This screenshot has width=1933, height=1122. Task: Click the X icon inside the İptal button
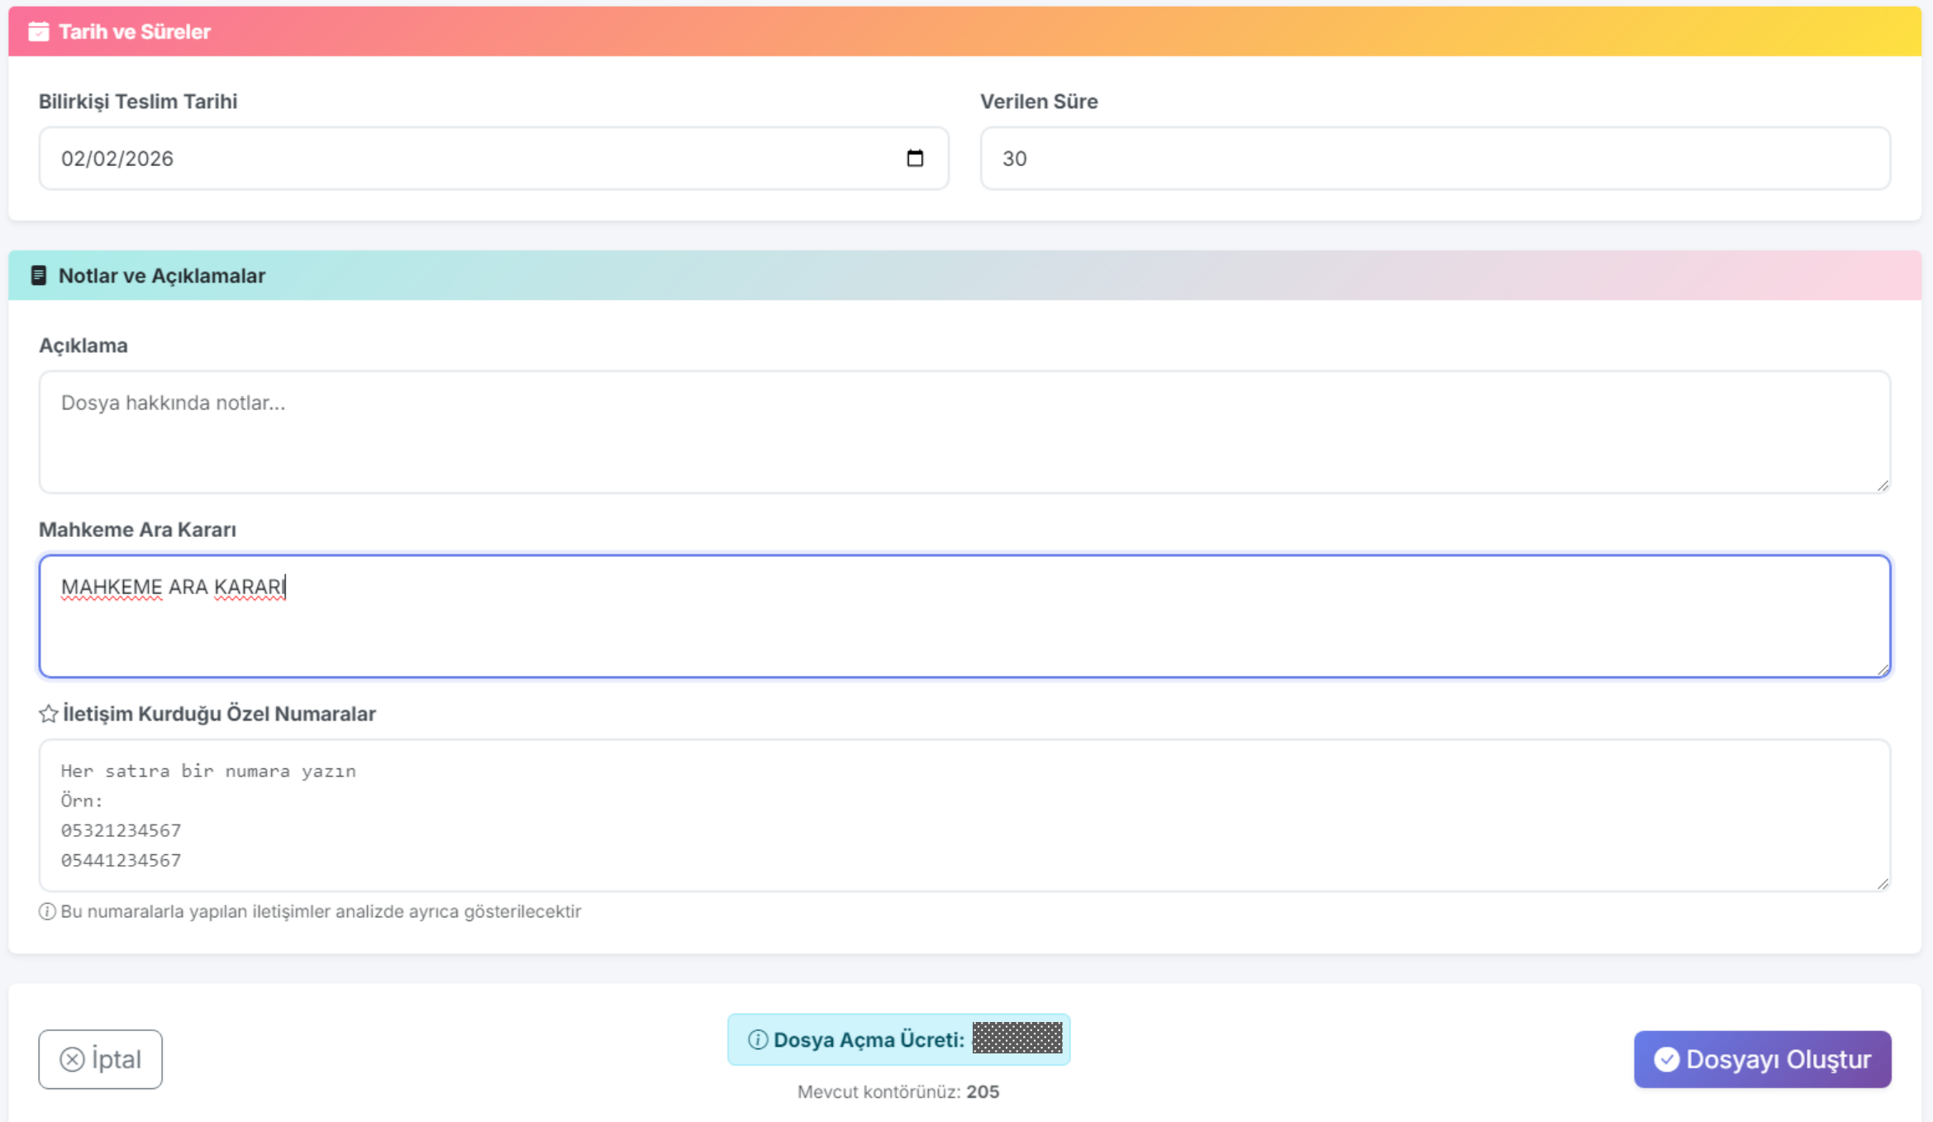72,1059
